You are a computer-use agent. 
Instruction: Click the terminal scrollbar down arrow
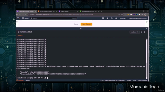147,78
